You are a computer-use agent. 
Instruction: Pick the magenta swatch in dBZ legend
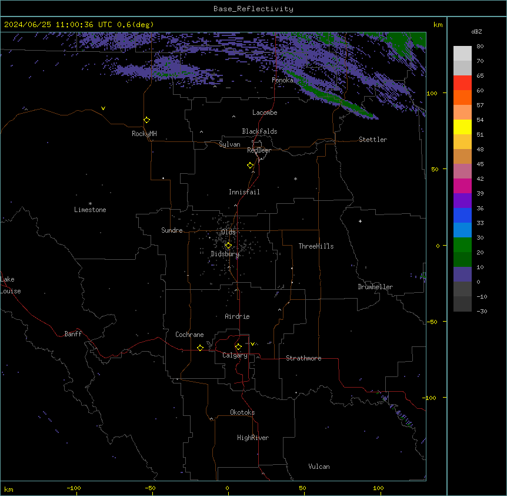(x=462, y=186)
